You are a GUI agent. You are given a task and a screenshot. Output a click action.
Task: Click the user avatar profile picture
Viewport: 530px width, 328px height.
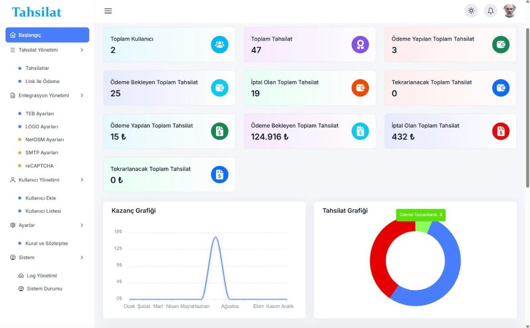tap(510, 11)
